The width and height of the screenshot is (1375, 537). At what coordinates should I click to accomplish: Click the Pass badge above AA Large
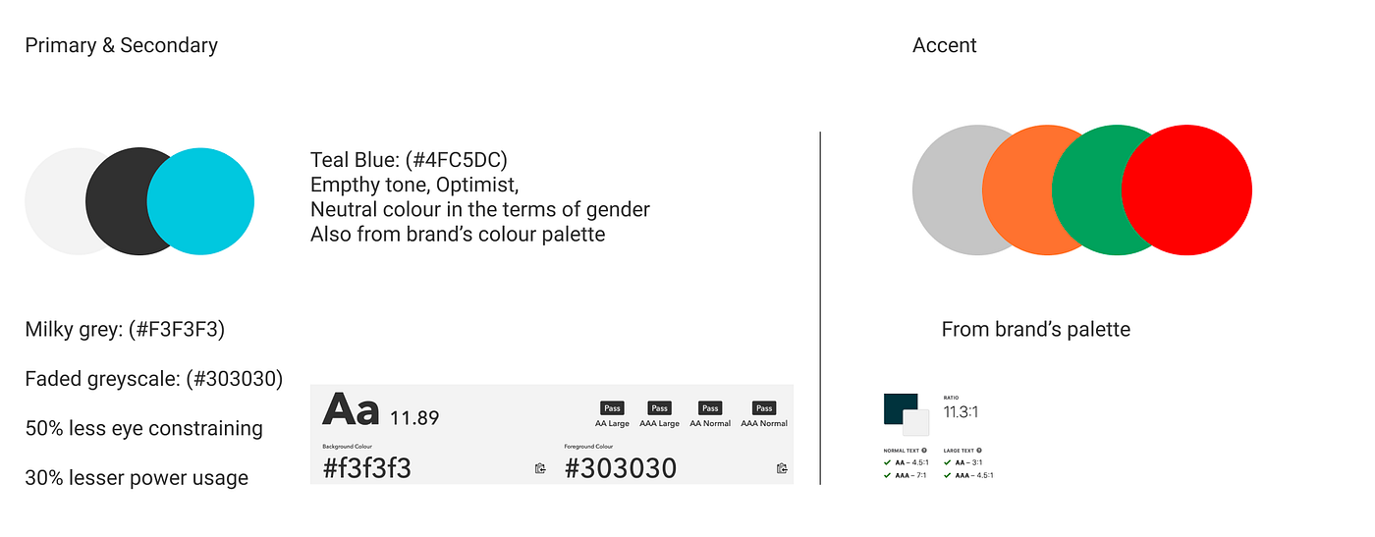pos(612,408)
